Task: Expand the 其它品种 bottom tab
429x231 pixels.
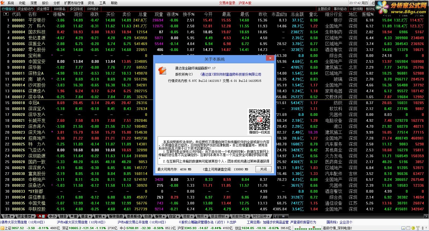Action: pos(261,216)
